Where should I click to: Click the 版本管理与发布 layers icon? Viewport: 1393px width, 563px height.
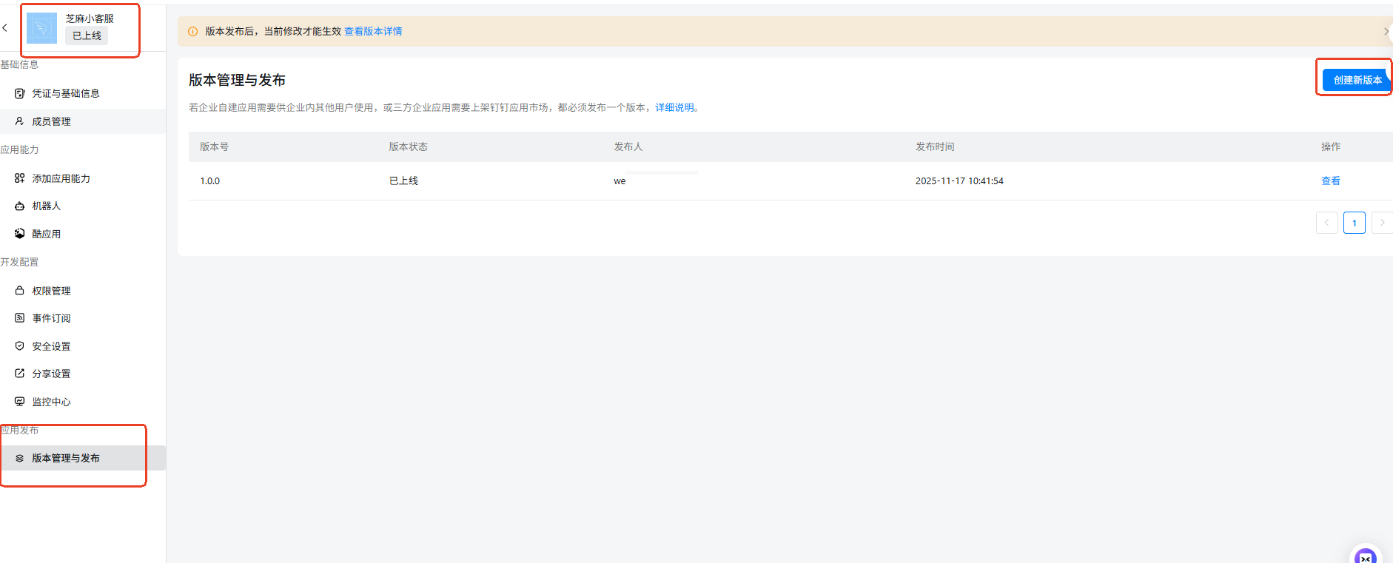point(20,459)
